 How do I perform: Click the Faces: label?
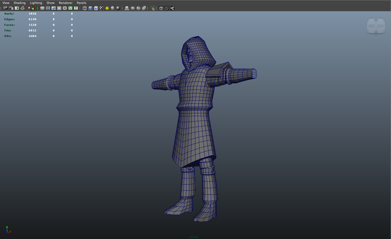click(x=9, y=25)
